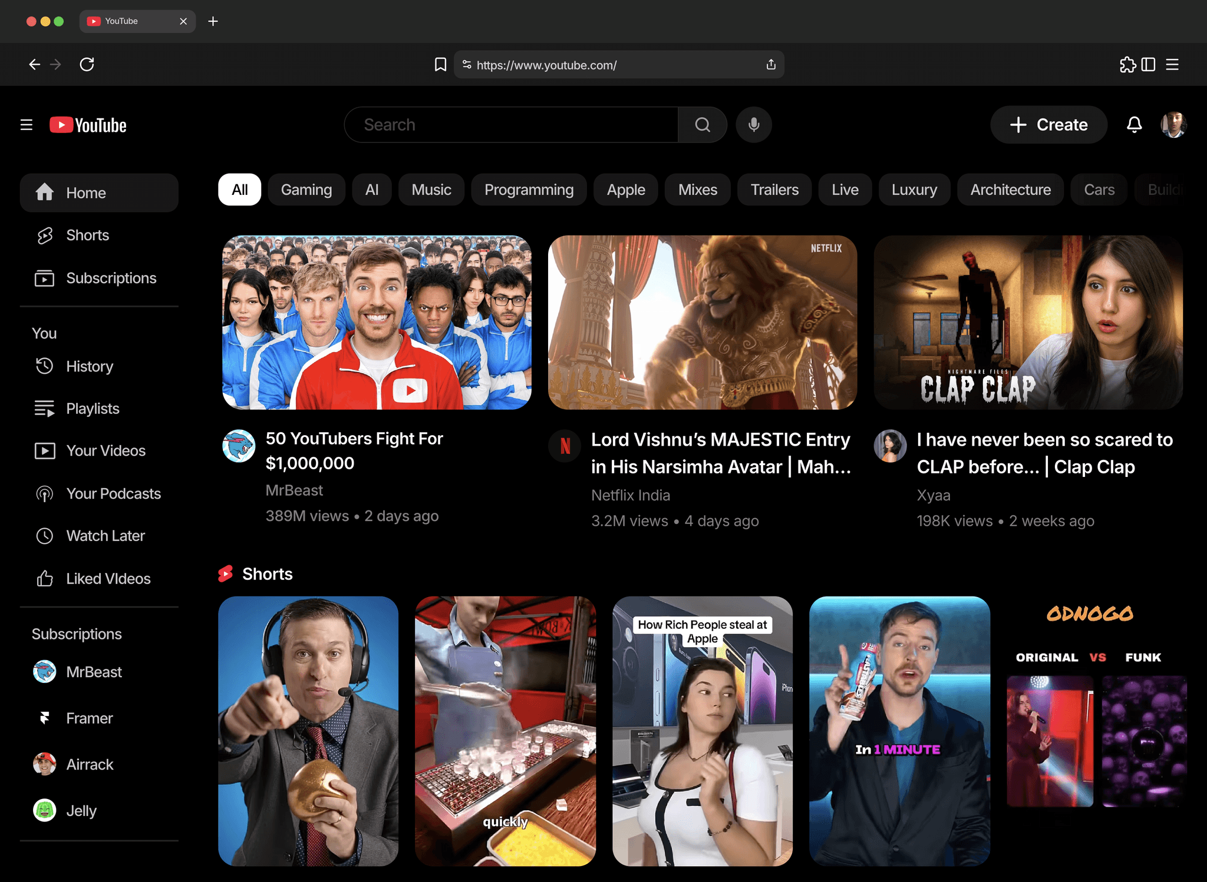Screen dimensions: 1207x882
Task: Toggle browser sidebar panel icon
Action: [x=1149, y=64]
